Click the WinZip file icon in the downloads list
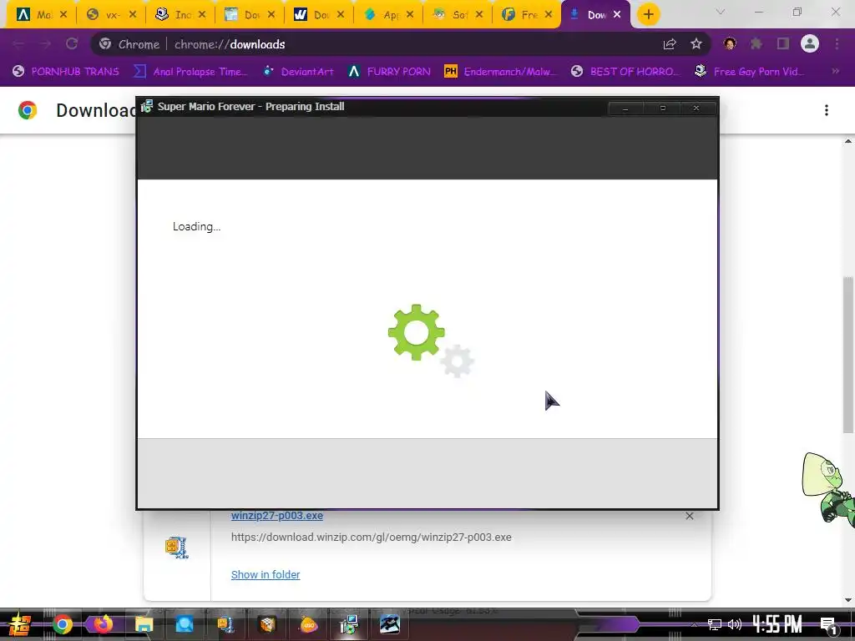 (177, 548)
